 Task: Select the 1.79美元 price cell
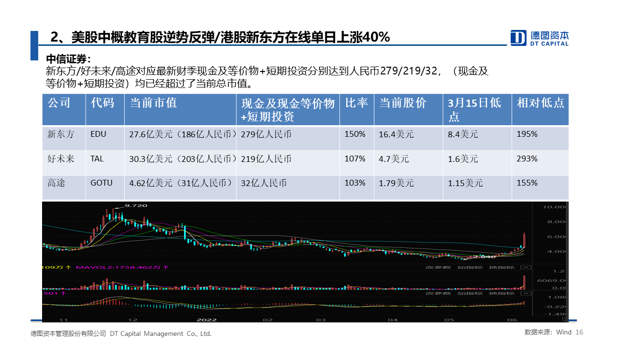(408, 187)
